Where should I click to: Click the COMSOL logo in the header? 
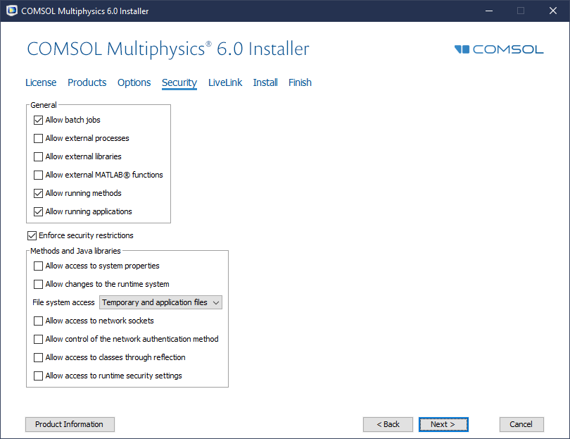tap(499, 49)
